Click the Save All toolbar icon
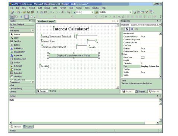Screen dimensions: 178x136 32,12
